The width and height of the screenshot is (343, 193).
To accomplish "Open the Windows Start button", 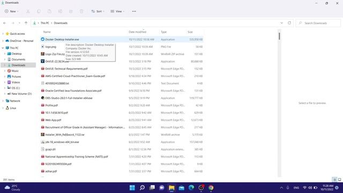I will [132, 188].
